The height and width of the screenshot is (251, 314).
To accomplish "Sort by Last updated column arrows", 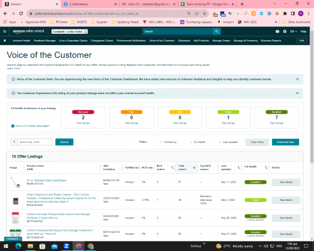I will tap(239, 168).
